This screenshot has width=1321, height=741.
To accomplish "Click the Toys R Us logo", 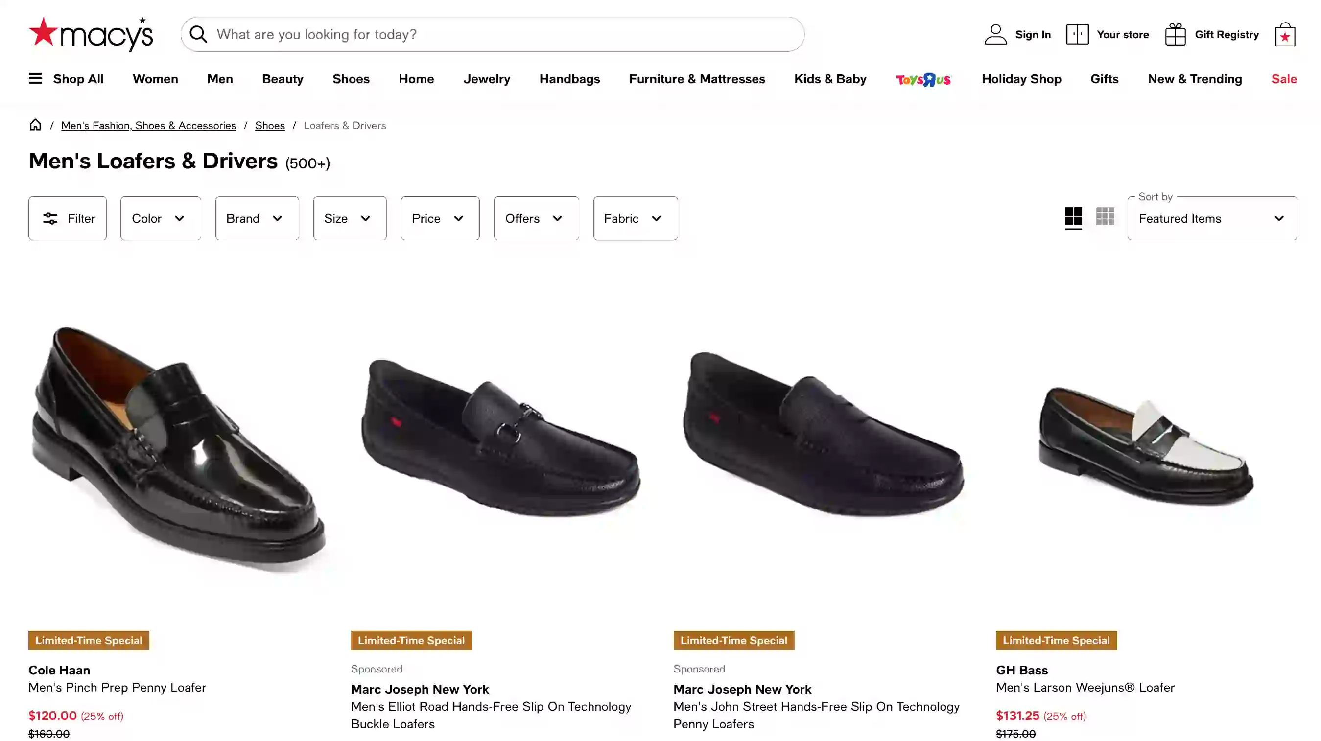I will pos(922,79).
